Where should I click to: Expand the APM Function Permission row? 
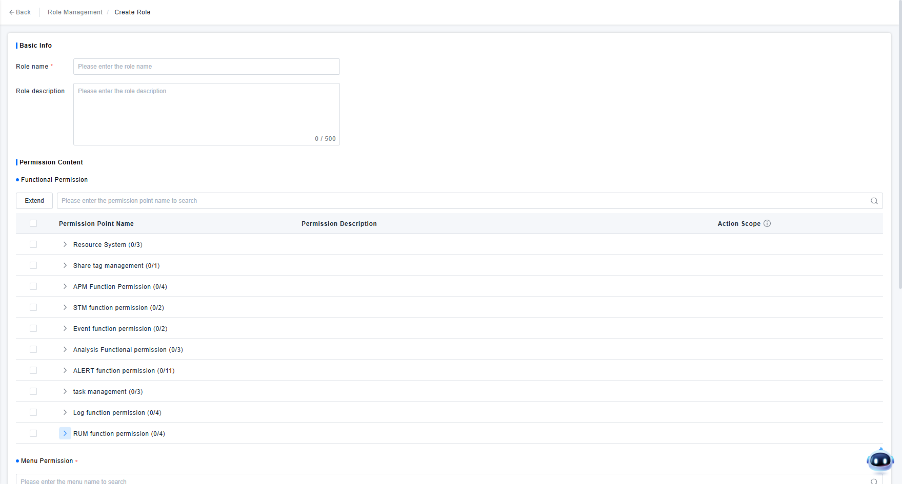coord(65,287)
